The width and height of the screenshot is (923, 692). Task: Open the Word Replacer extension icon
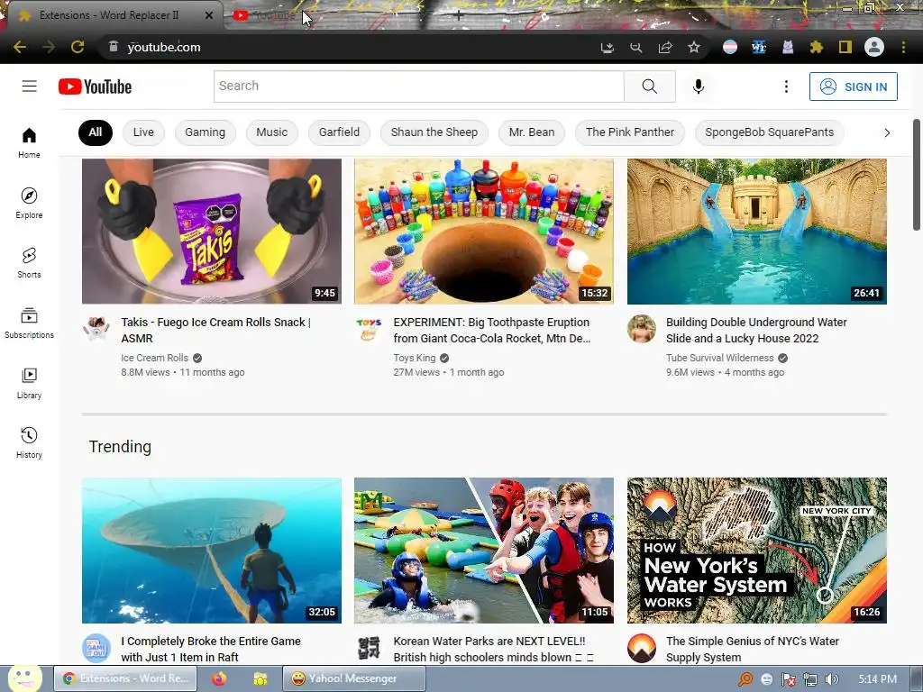[759, 47]
